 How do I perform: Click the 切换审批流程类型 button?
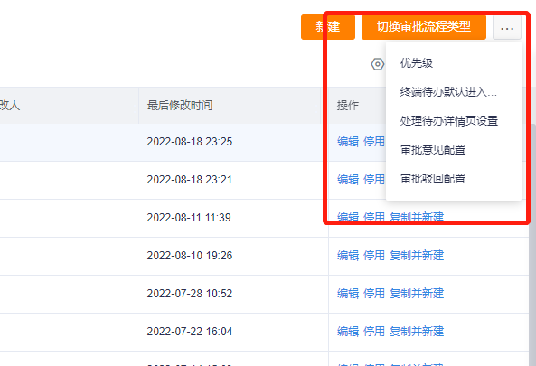(x=424, y=27)
